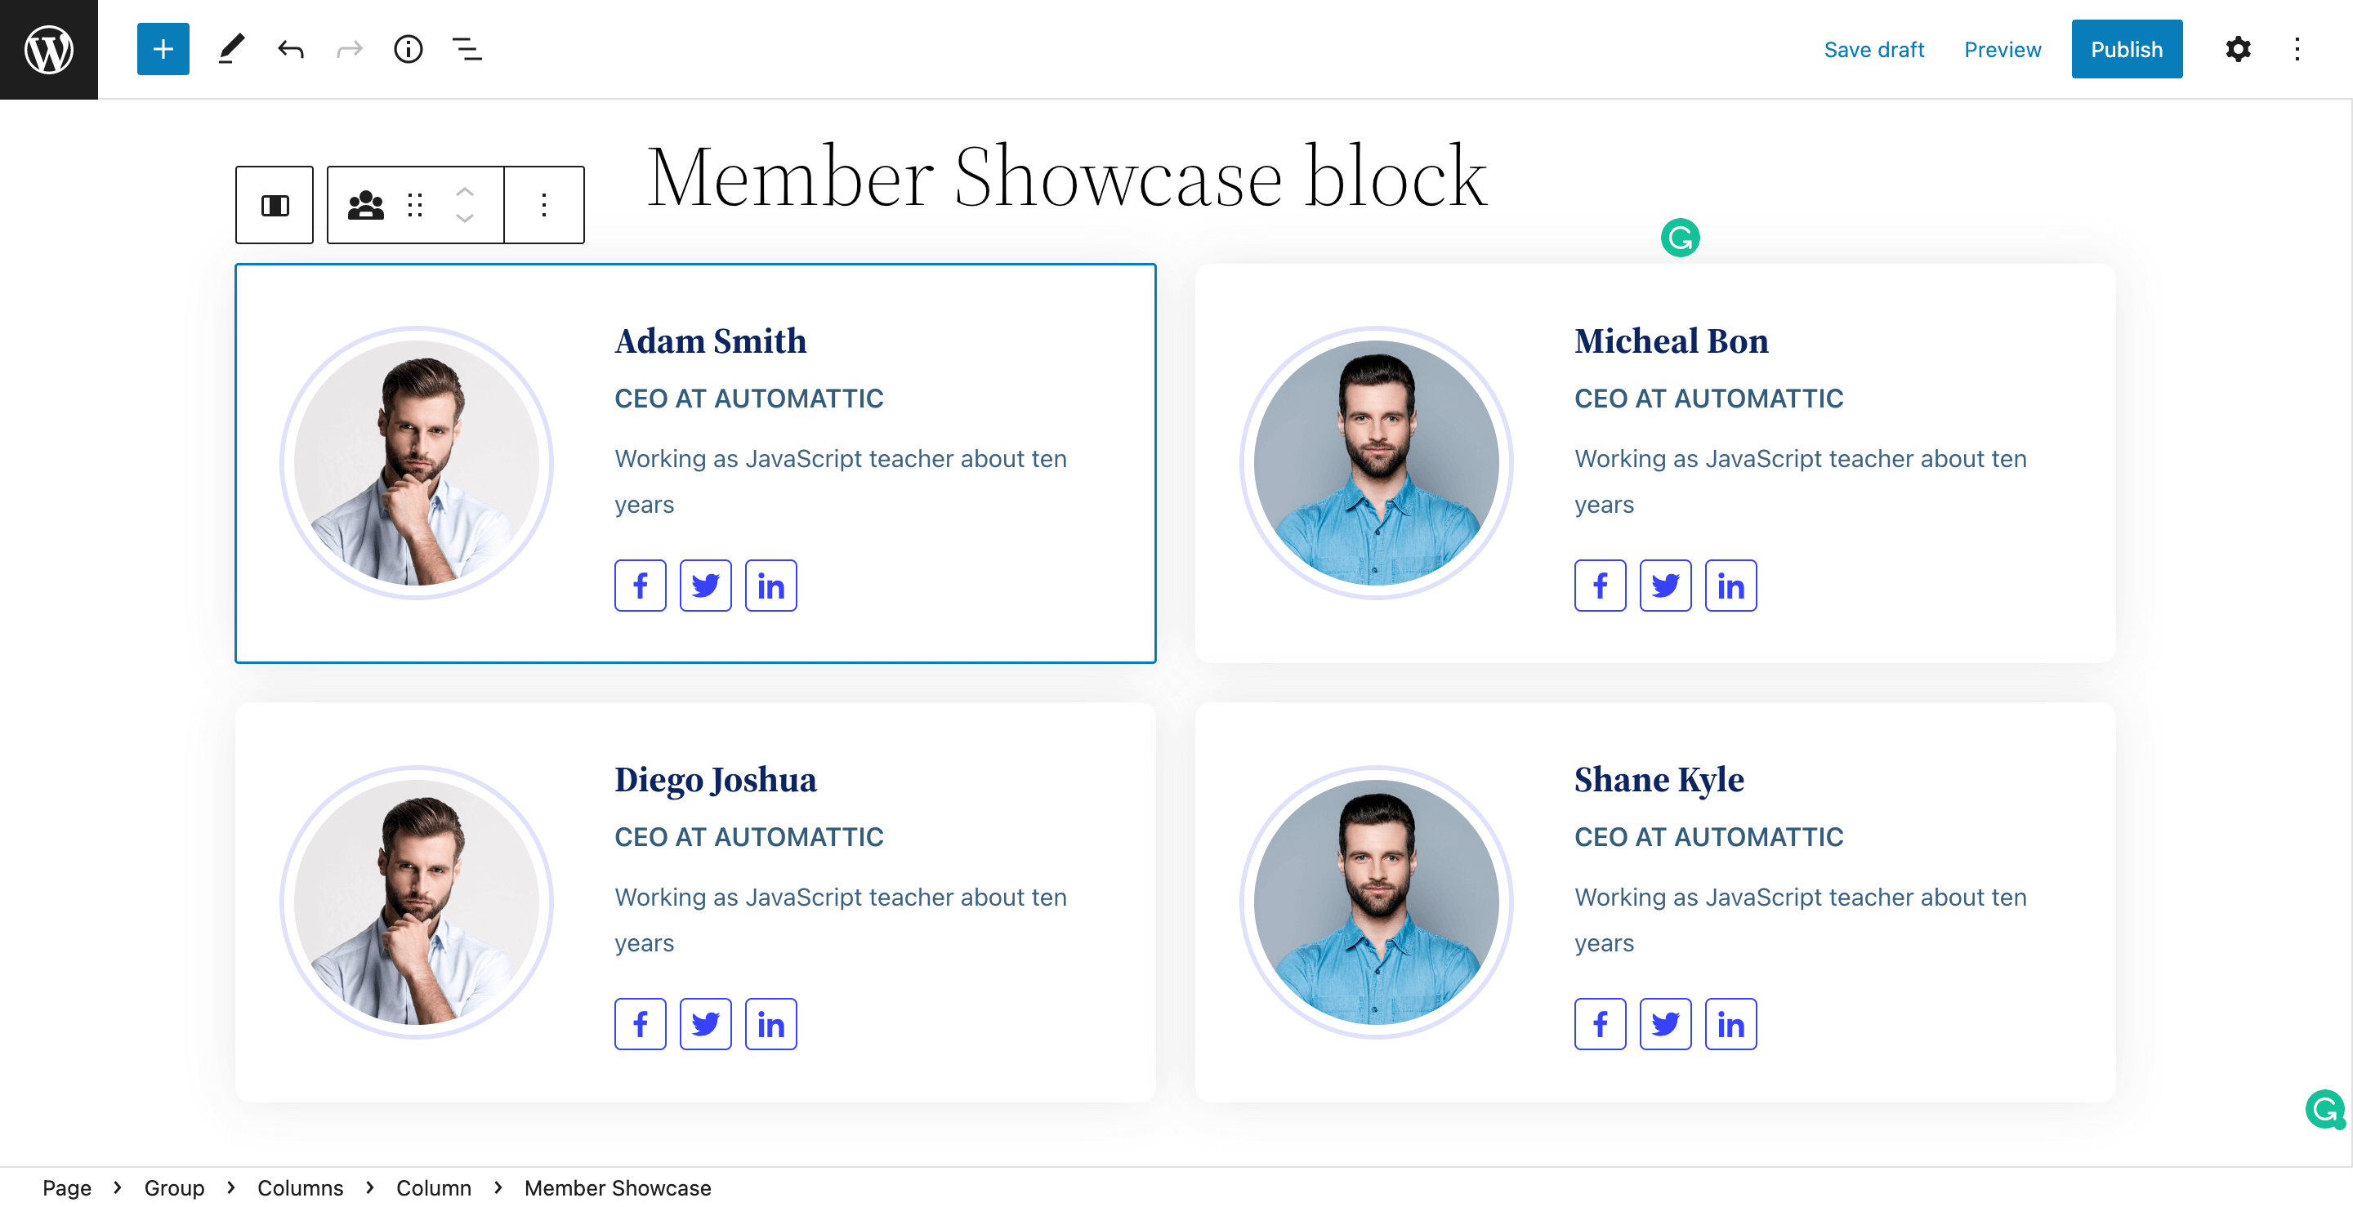The width and height of the screenshot is (2353, 1207).
Task: Open the editor Options kebab menu
Action: click(x=2297, y=49)
